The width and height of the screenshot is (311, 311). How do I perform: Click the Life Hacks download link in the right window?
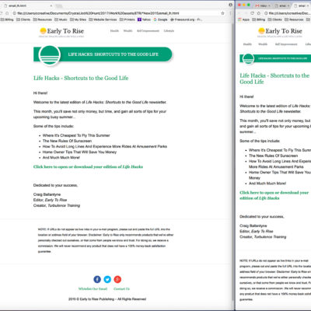274,195
